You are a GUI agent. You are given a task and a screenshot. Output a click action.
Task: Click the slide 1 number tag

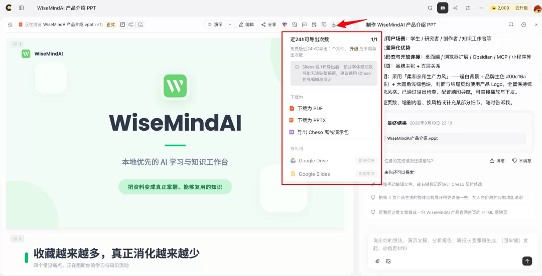17,44
